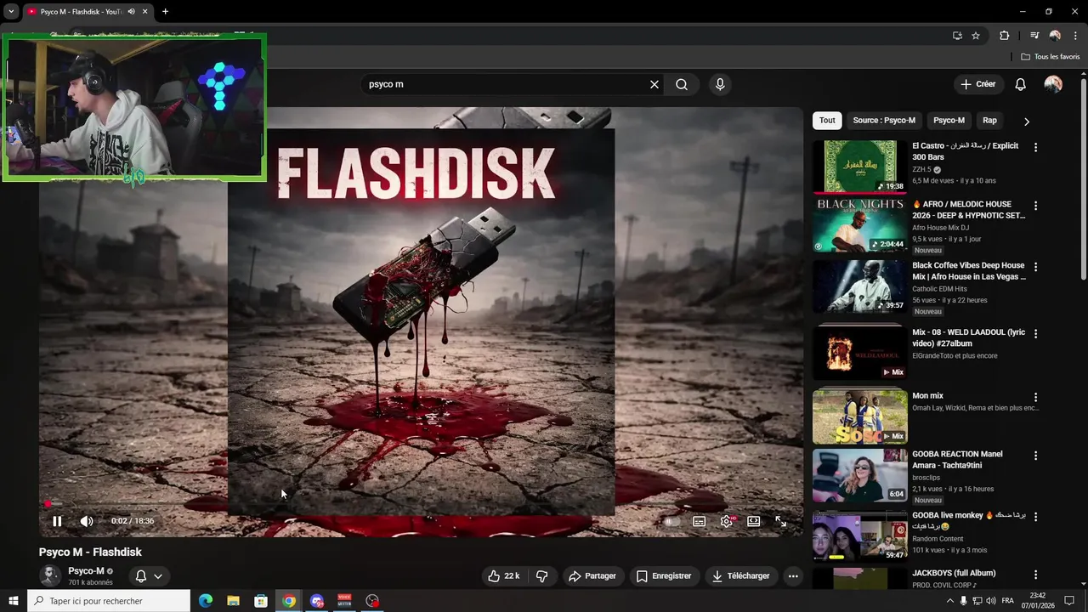This screenshot has height=612, width=1088.
Task: Open options for WELD LAADOUL mix
Action: [1035, 334]
